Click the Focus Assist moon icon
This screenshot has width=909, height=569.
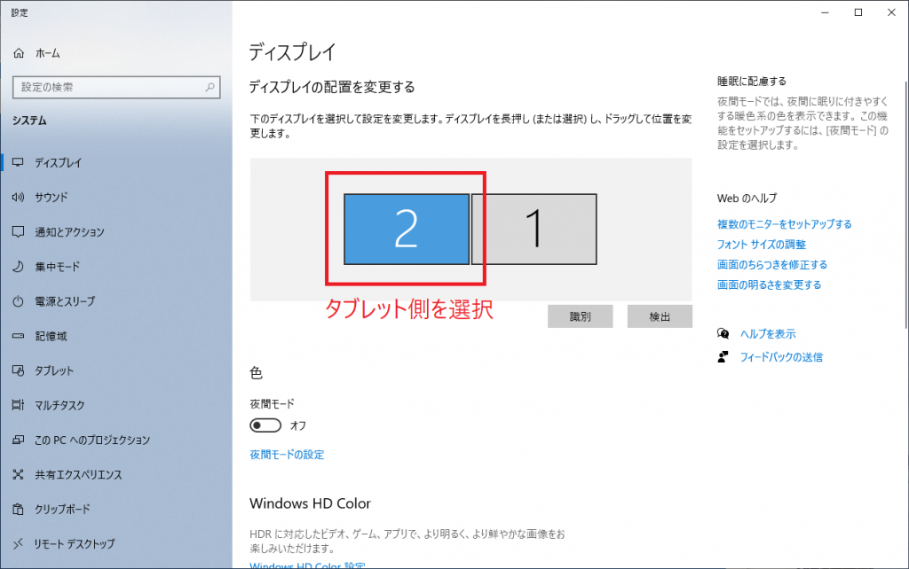[x=18, y=267]
